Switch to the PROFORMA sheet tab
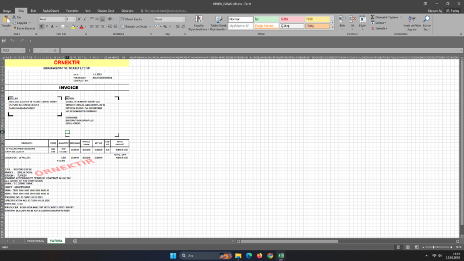This screenshot has width=464, height=261. point(36,241)
